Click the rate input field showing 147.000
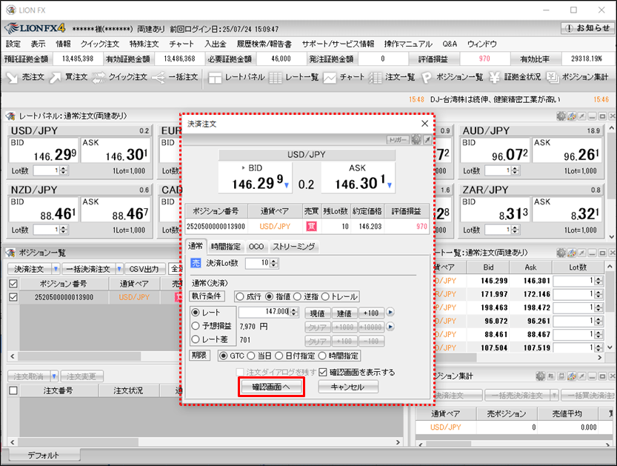 tap(267, 313)
